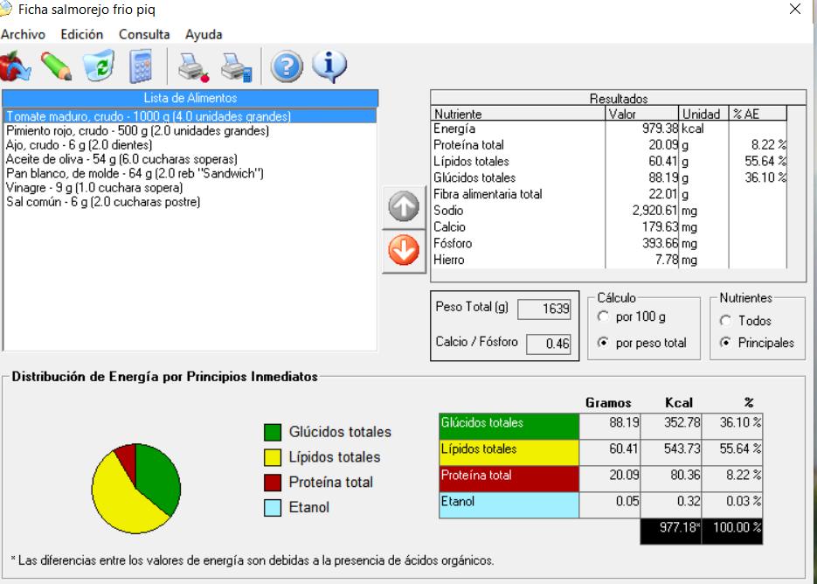Open the Ayuda menu
This screenshot has width=817, height=584.
[204, 35]
